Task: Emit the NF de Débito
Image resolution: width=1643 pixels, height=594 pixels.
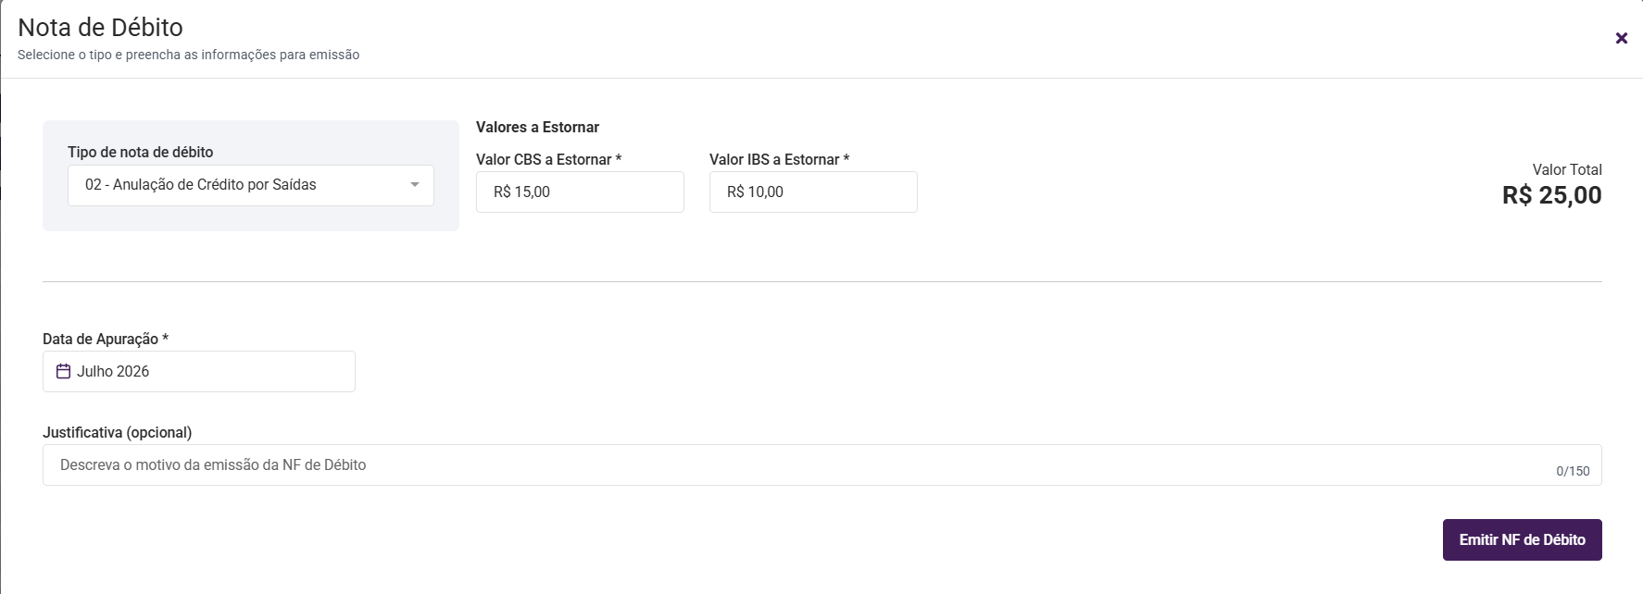Action: pos(1523,539)
